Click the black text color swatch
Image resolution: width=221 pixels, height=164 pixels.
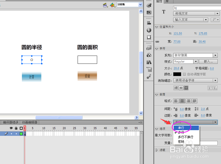tap(177, 74)
